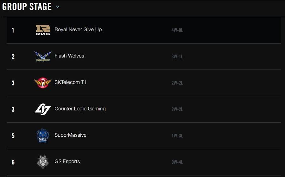Click the 4W-0L record for RNG
Image resolution: width=285 pixels, height=177 pixels.
point(177,30)
